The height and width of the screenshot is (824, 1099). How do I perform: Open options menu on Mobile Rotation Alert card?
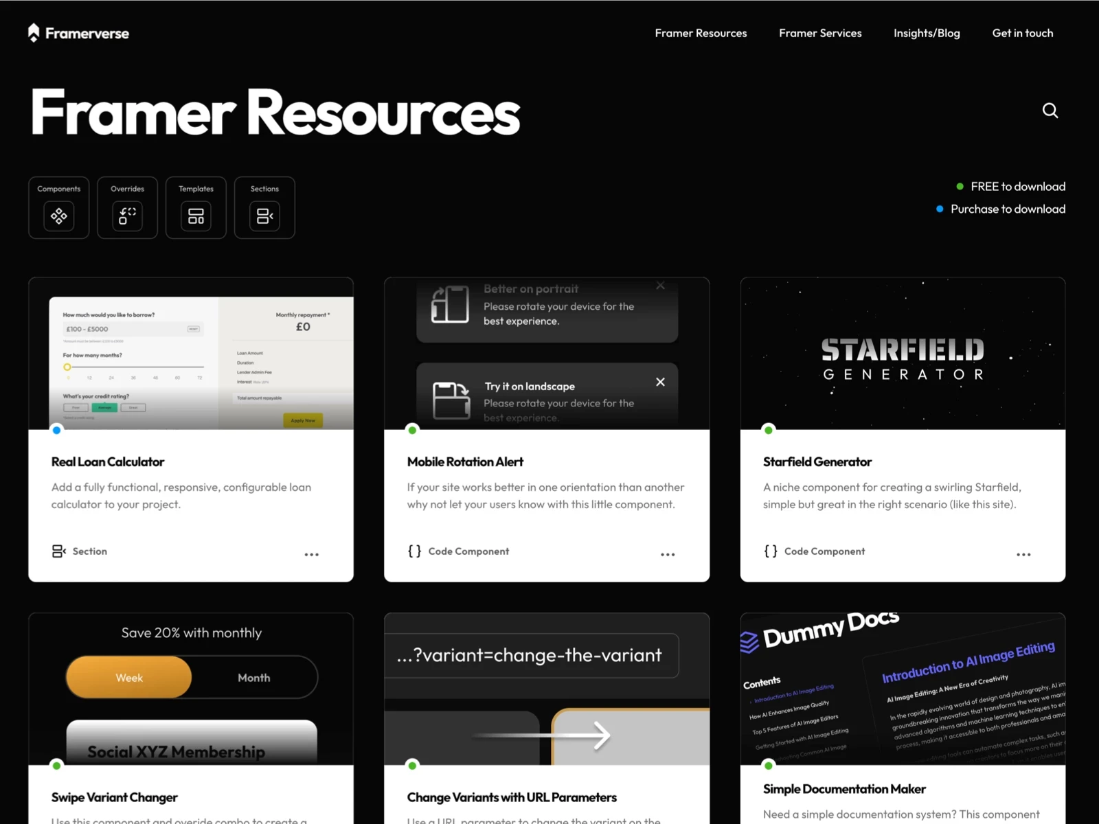click(x=668, y=554)
